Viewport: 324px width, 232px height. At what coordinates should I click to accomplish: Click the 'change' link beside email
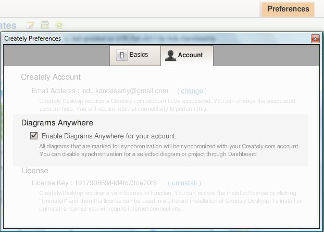[192, 91]
